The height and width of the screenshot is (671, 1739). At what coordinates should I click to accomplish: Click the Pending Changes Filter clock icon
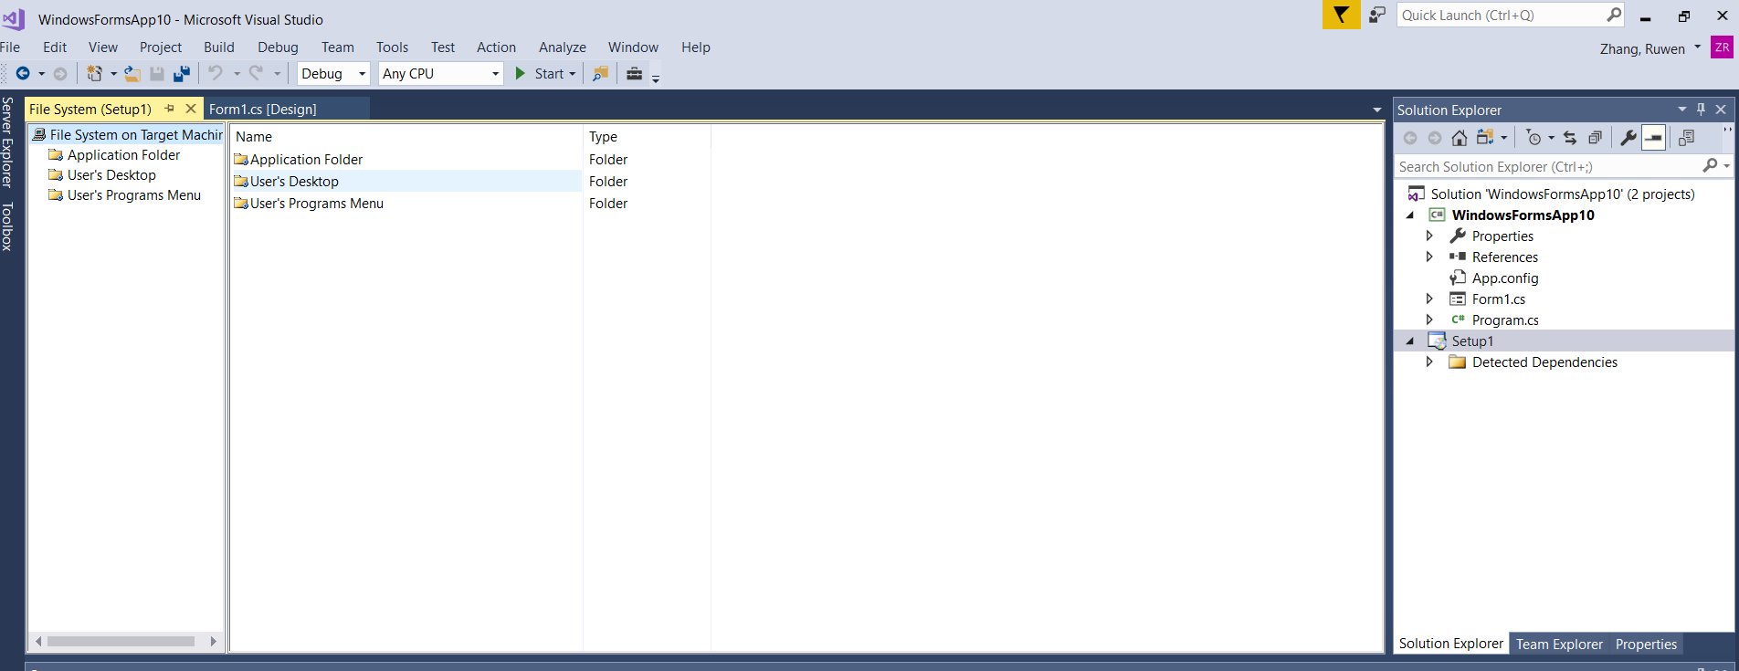(1534, 138)
